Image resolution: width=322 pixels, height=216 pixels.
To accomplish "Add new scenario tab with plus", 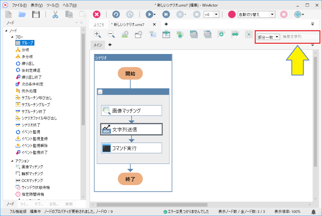I will point(166,24).
